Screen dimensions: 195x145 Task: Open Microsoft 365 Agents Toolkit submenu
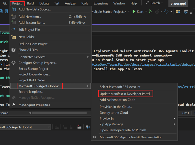[51, 86]
